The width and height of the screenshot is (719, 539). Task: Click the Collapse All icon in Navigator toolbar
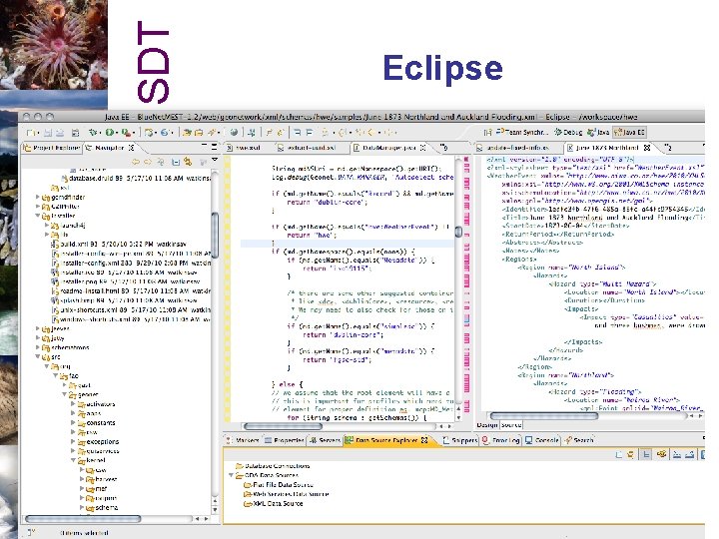pyautogui.click(x=176, y=162)
